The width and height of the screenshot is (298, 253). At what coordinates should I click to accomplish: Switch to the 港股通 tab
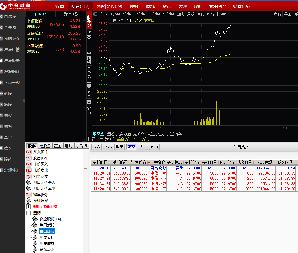45,146
